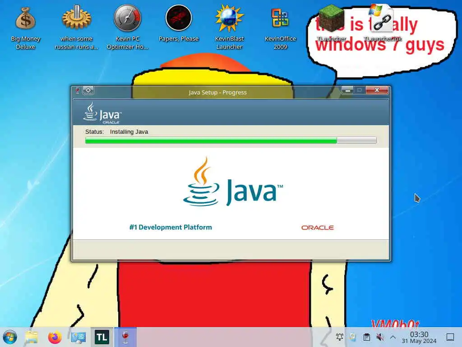The image size is (462, 347).
Task: Click the show desktop button in taskbar
Action: (450, 337)
